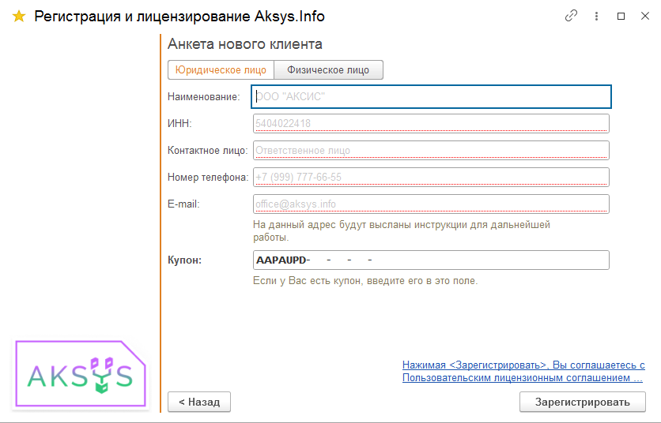Copy link using the chain icon
The height and width of the screenshot is (423, 661).
click(571, 16)
